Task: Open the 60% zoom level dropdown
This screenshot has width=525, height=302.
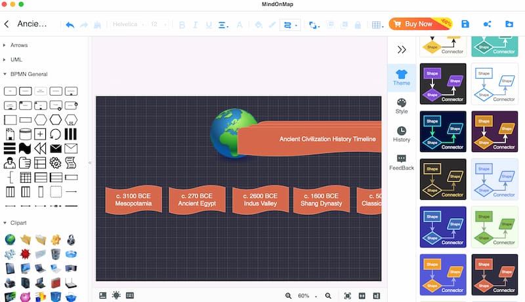Action: coord(307,295)
